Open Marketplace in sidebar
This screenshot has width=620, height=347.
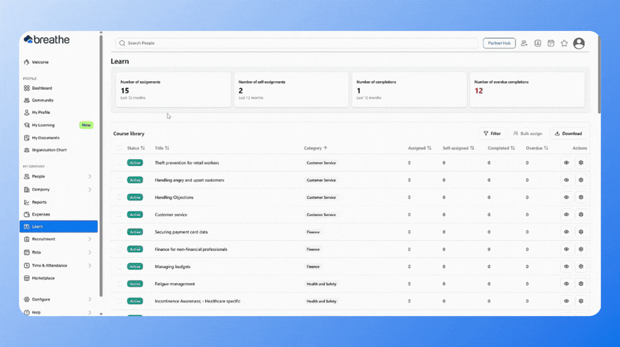coord(58,278)
